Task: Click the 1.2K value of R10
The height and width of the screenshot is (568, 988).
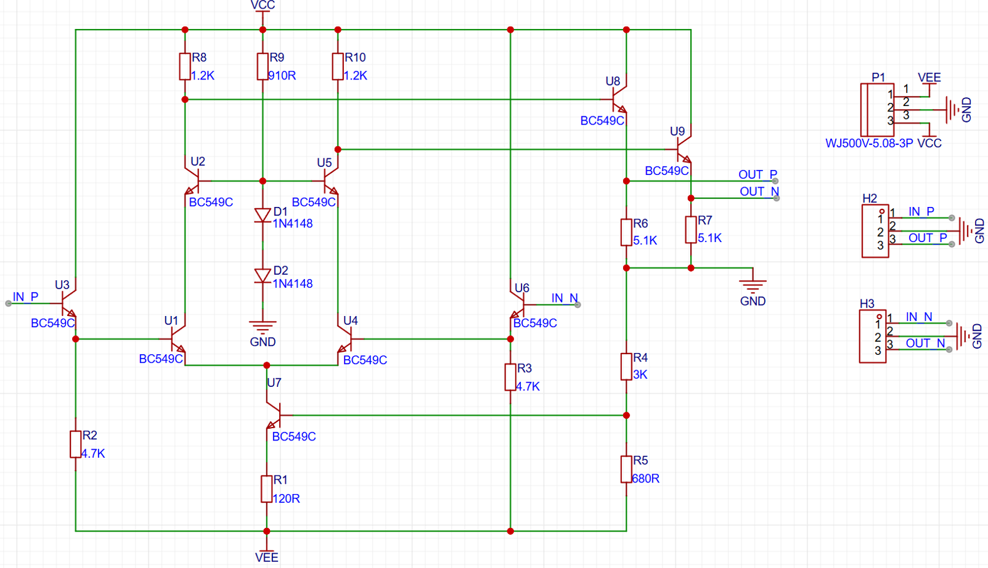Action: coord(356,76)
